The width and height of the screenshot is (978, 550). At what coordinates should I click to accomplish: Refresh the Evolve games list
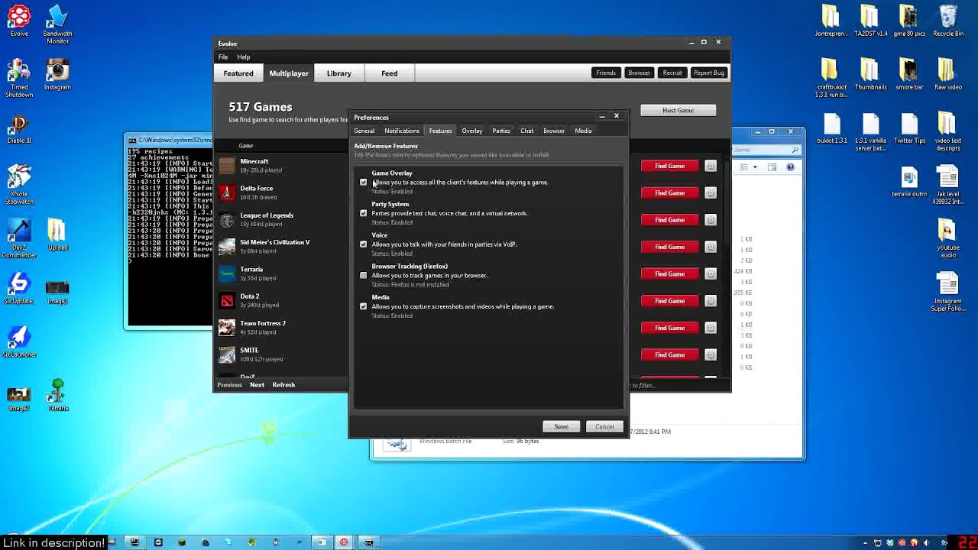pos(283,385)
